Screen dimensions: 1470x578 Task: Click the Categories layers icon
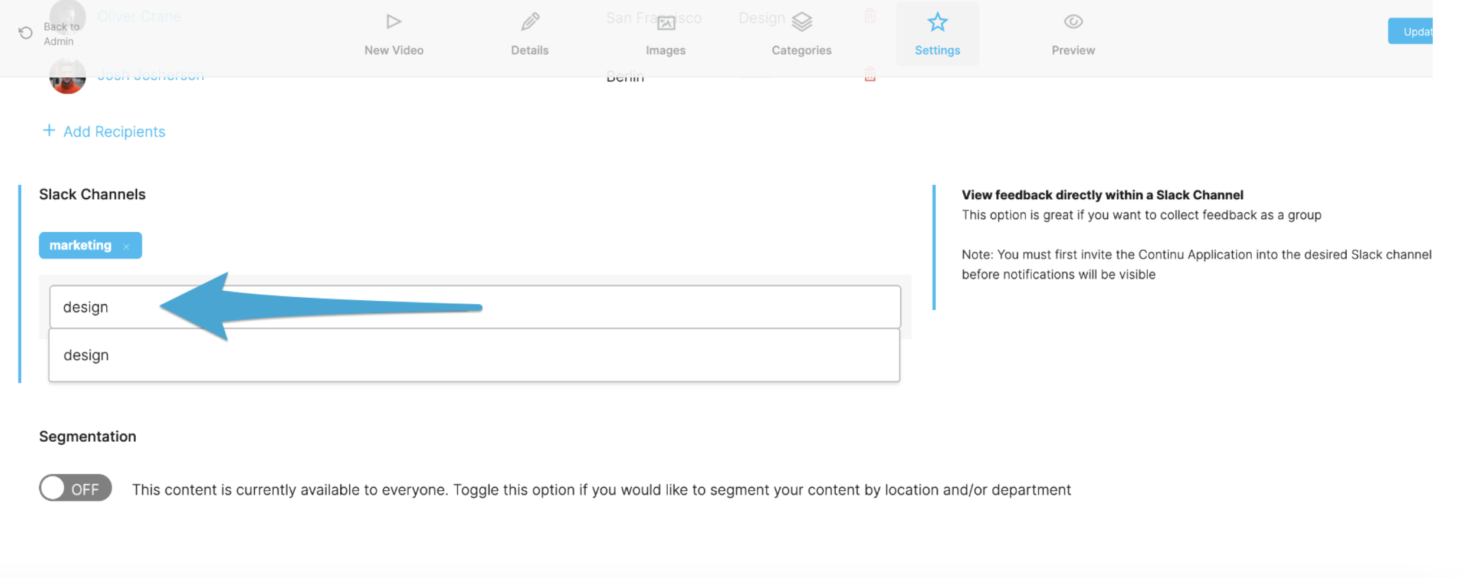pyautogui.click(x=802, y=22)
